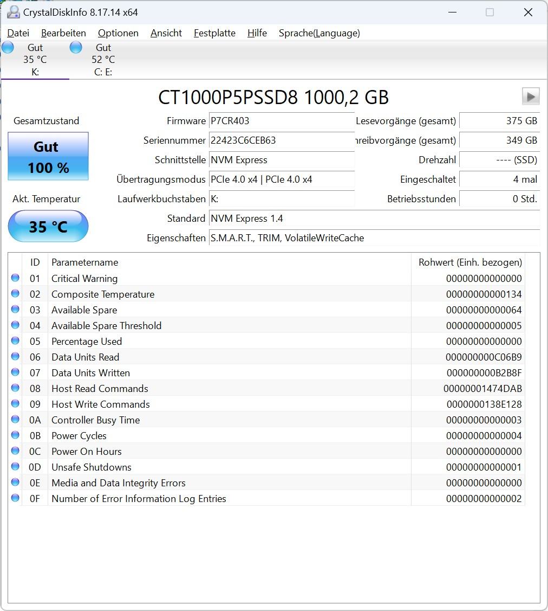Close the CrystalDiskInfo window
This screenshot has width=548, height=611.
528,12
